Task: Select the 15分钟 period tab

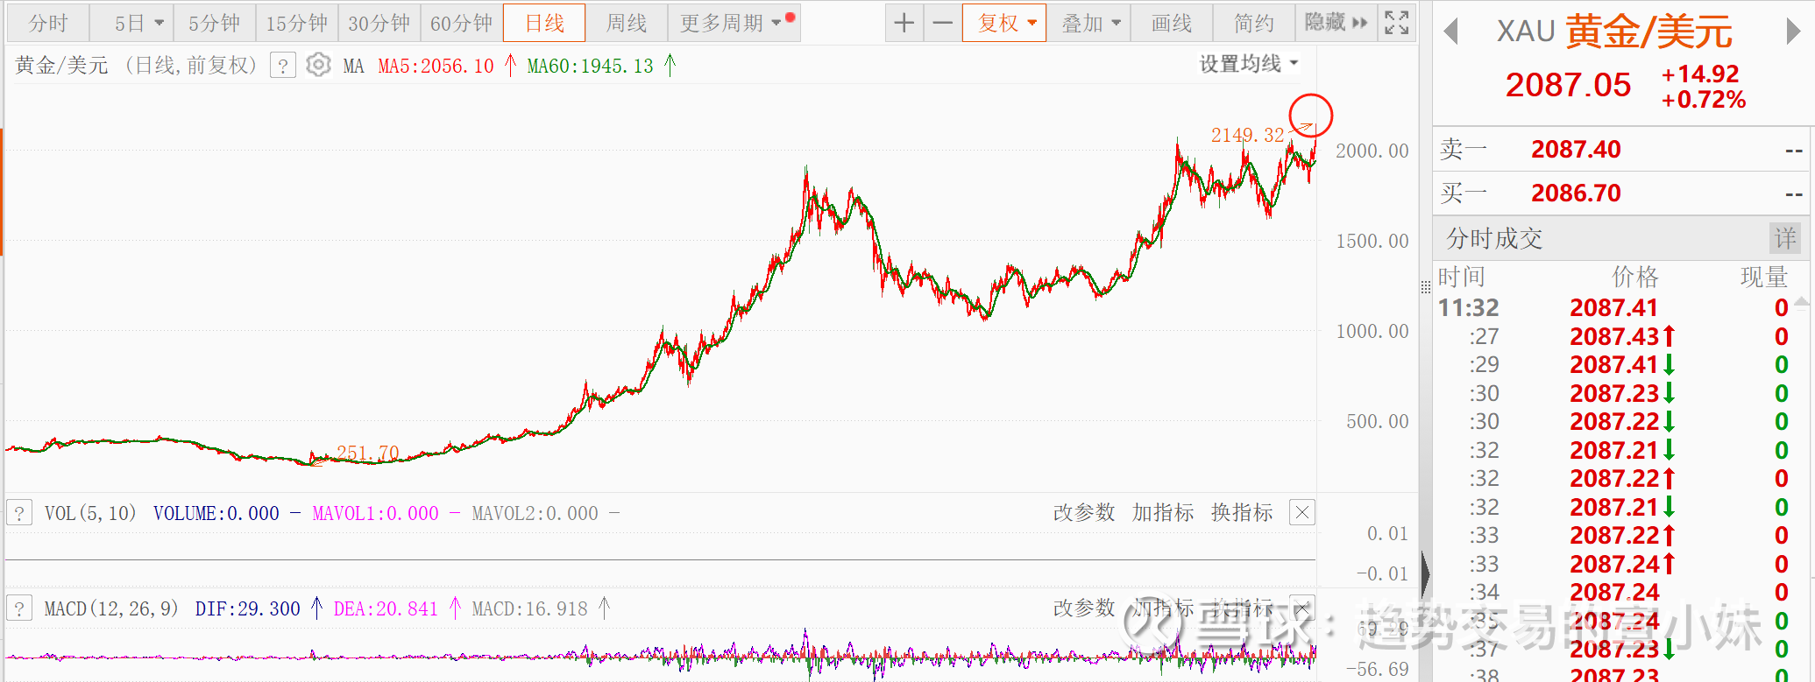Action: pyautogui.click(x=296, y=23)
